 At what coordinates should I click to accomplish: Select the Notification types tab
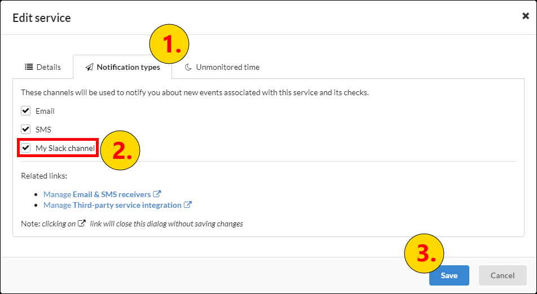122,67
